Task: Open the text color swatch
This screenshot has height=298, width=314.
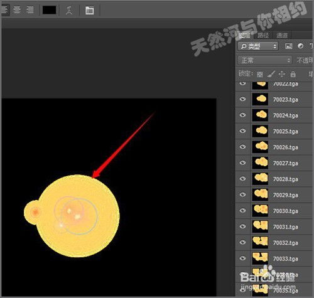Action: tap(49, 10)
